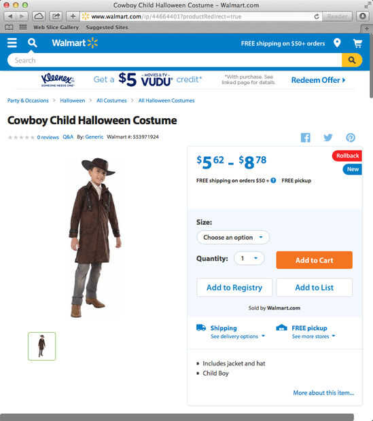The height and width of the screenshot is (421, 373).
Task: Open the free shipping help icon
Action: pos(273,181)
